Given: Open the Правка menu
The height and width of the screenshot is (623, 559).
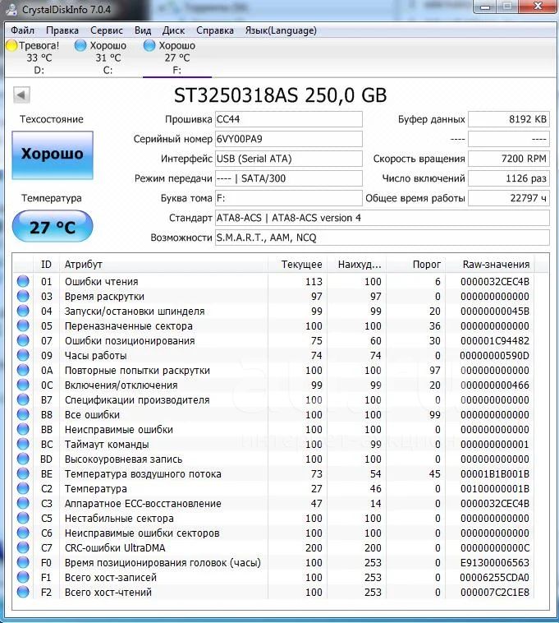Looking at the screenshot, I should pos(62,30).
